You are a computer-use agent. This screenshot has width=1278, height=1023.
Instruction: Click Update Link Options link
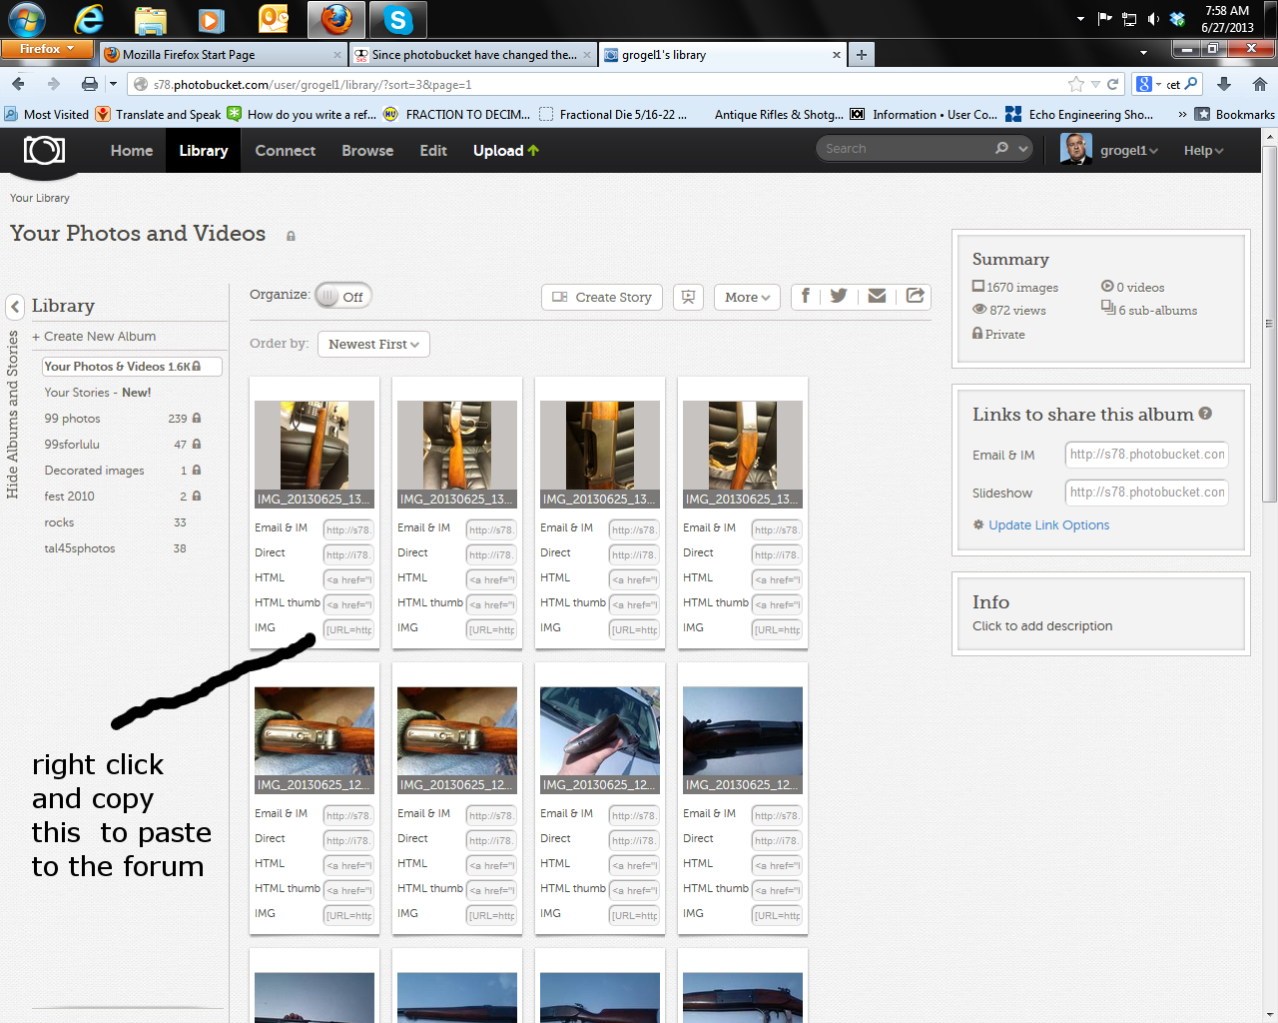coord(1048,525)
